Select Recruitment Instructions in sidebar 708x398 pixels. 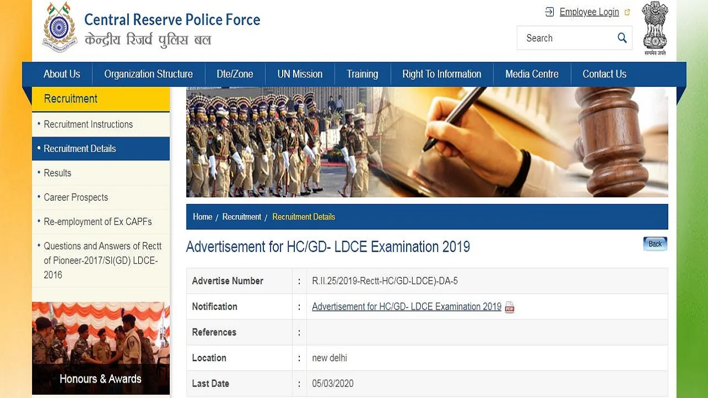(x=101, y=124)
